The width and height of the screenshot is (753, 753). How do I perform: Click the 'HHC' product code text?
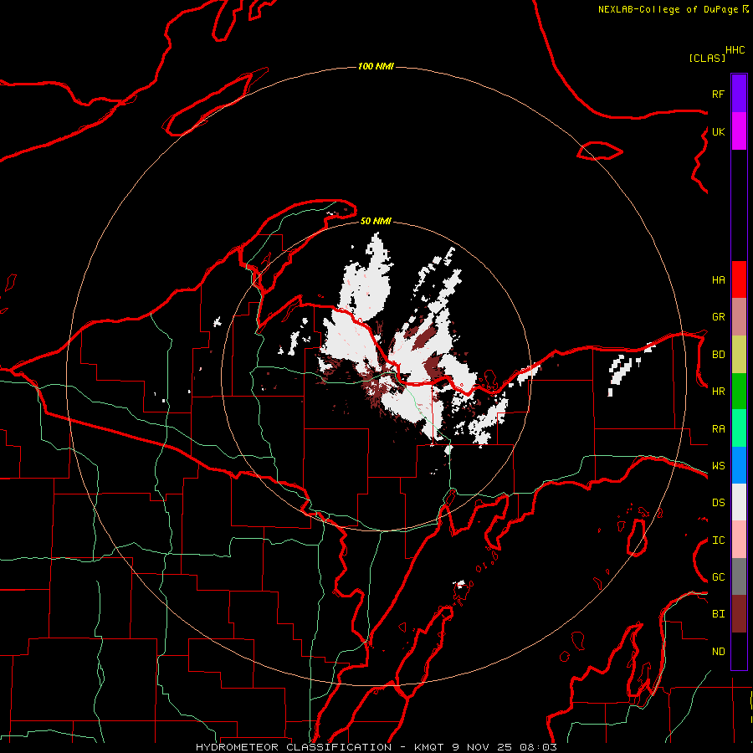(735, 50)
